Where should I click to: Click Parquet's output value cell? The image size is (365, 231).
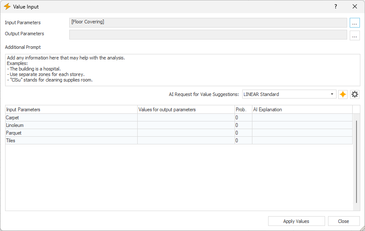pyautogui.click(x=186, y=133)
